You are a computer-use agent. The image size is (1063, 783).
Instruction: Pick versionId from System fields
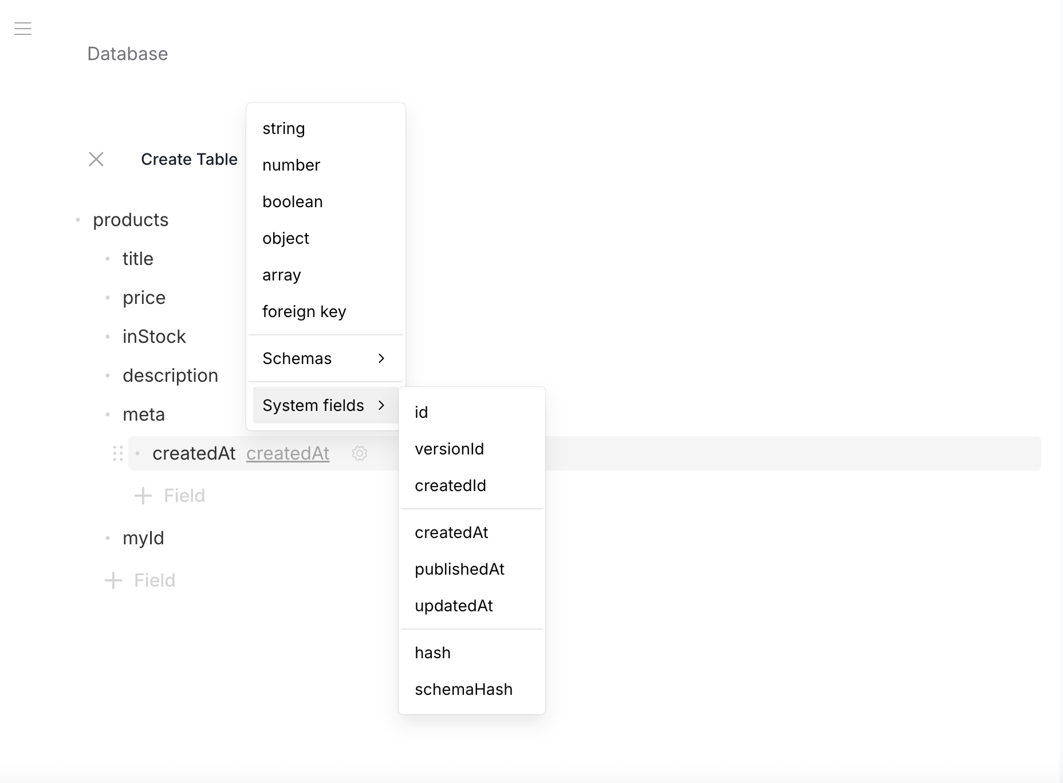[449, 449]
